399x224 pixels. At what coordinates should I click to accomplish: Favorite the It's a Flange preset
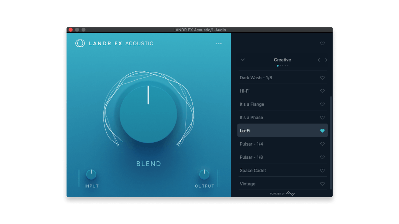pyautogui.click(x=322, y=104)
